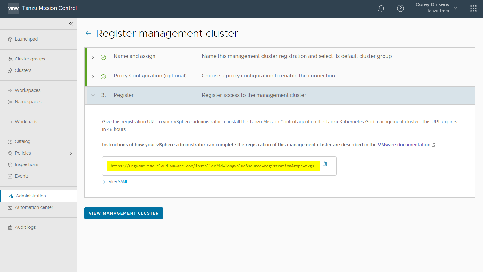Open the notifications bell
483x272 pixels.
[381, 9]
